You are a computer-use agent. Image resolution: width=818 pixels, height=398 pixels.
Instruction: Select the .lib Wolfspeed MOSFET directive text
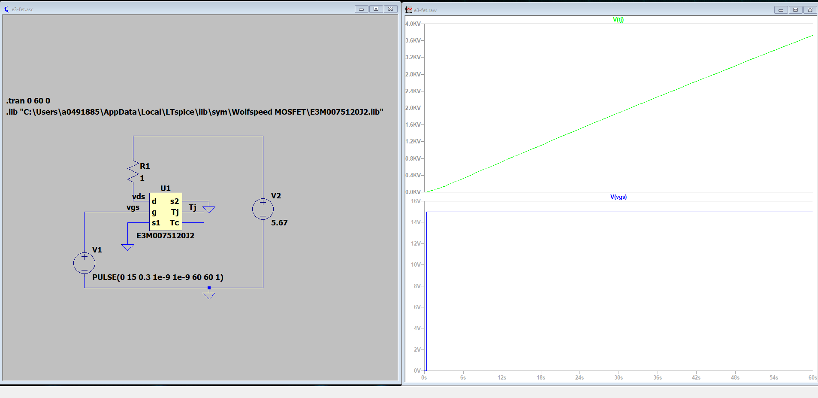[x=195, y=112]
